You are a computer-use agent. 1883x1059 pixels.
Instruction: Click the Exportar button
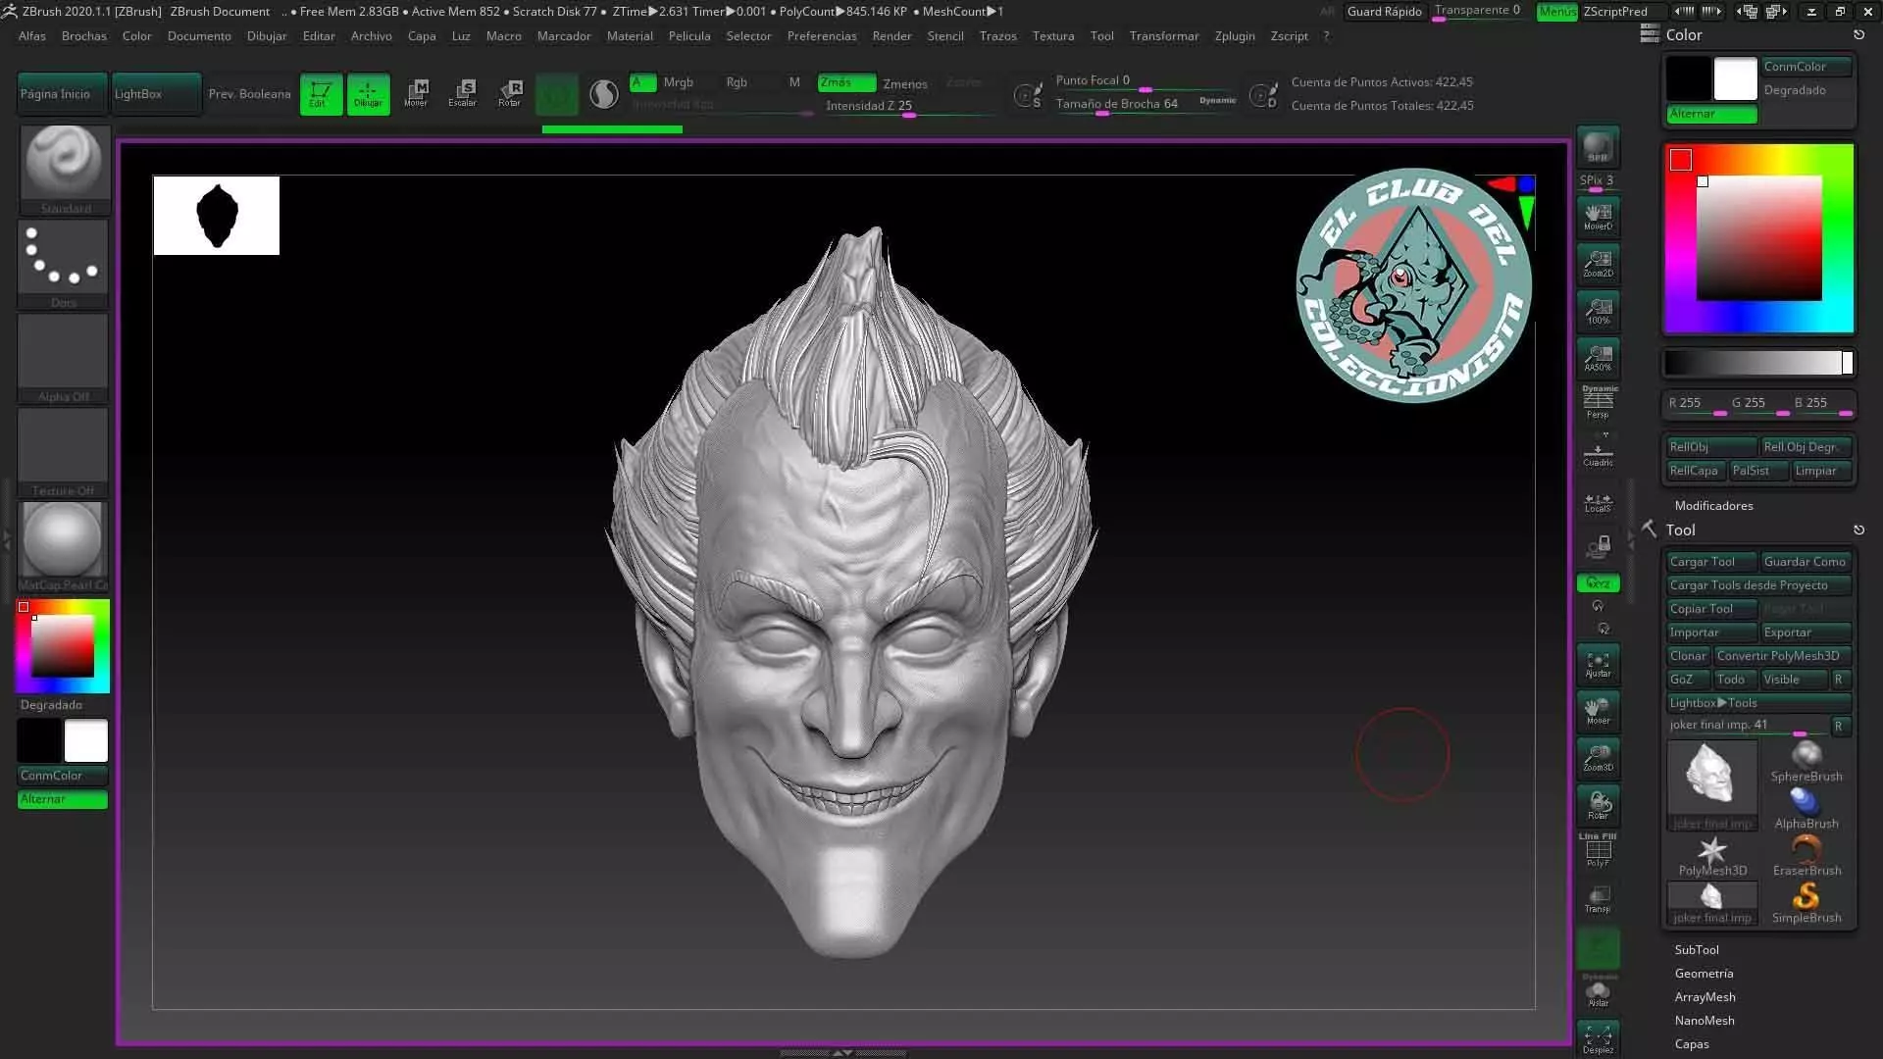point(1805,632)
